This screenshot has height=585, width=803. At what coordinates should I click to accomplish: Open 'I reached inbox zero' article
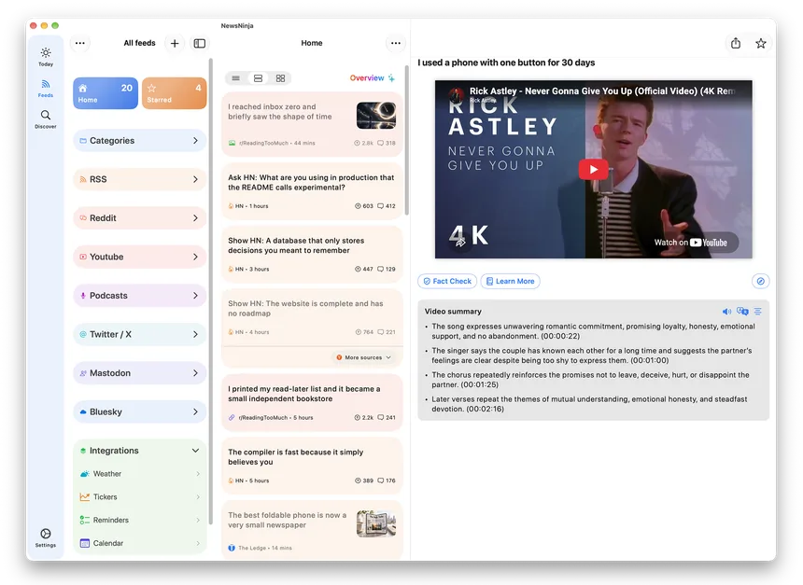(x=312, y=124)
